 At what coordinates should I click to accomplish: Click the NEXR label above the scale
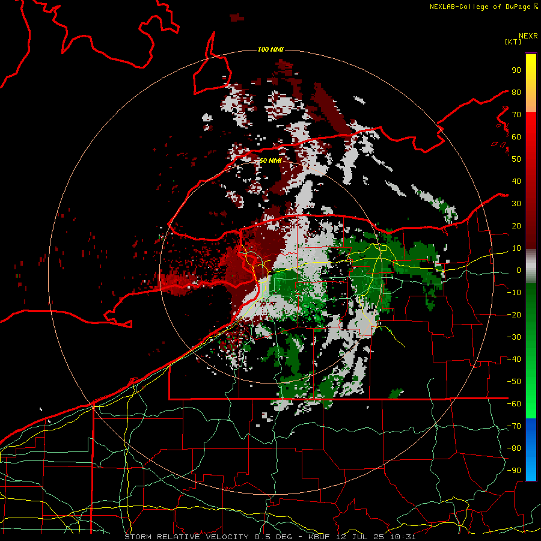tap(528, 36)
